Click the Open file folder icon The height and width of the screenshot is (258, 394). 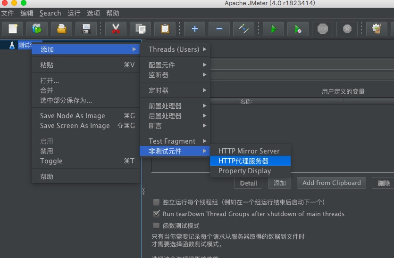pyautogui.click(x=61, y=29)
